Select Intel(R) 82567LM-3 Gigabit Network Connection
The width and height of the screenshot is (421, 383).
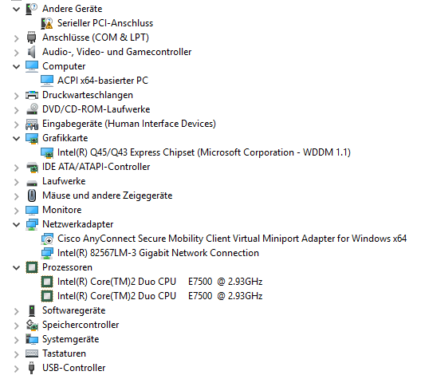pyautogui.click(x=158, y=253)
